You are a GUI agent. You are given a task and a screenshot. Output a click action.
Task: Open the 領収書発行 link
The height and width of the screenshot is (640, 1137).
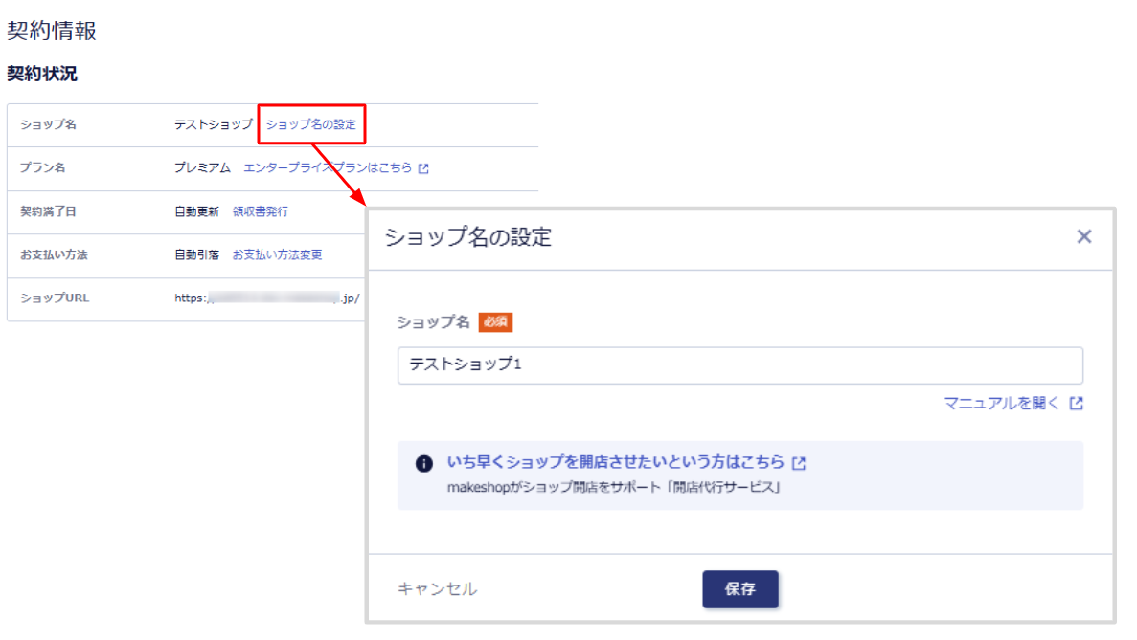[x=260, y=211]
